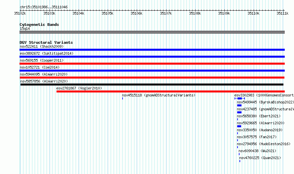The width and height of the screenshot is (294, 174).
Task: Click the 35106k ruler label
Action: 136,13
